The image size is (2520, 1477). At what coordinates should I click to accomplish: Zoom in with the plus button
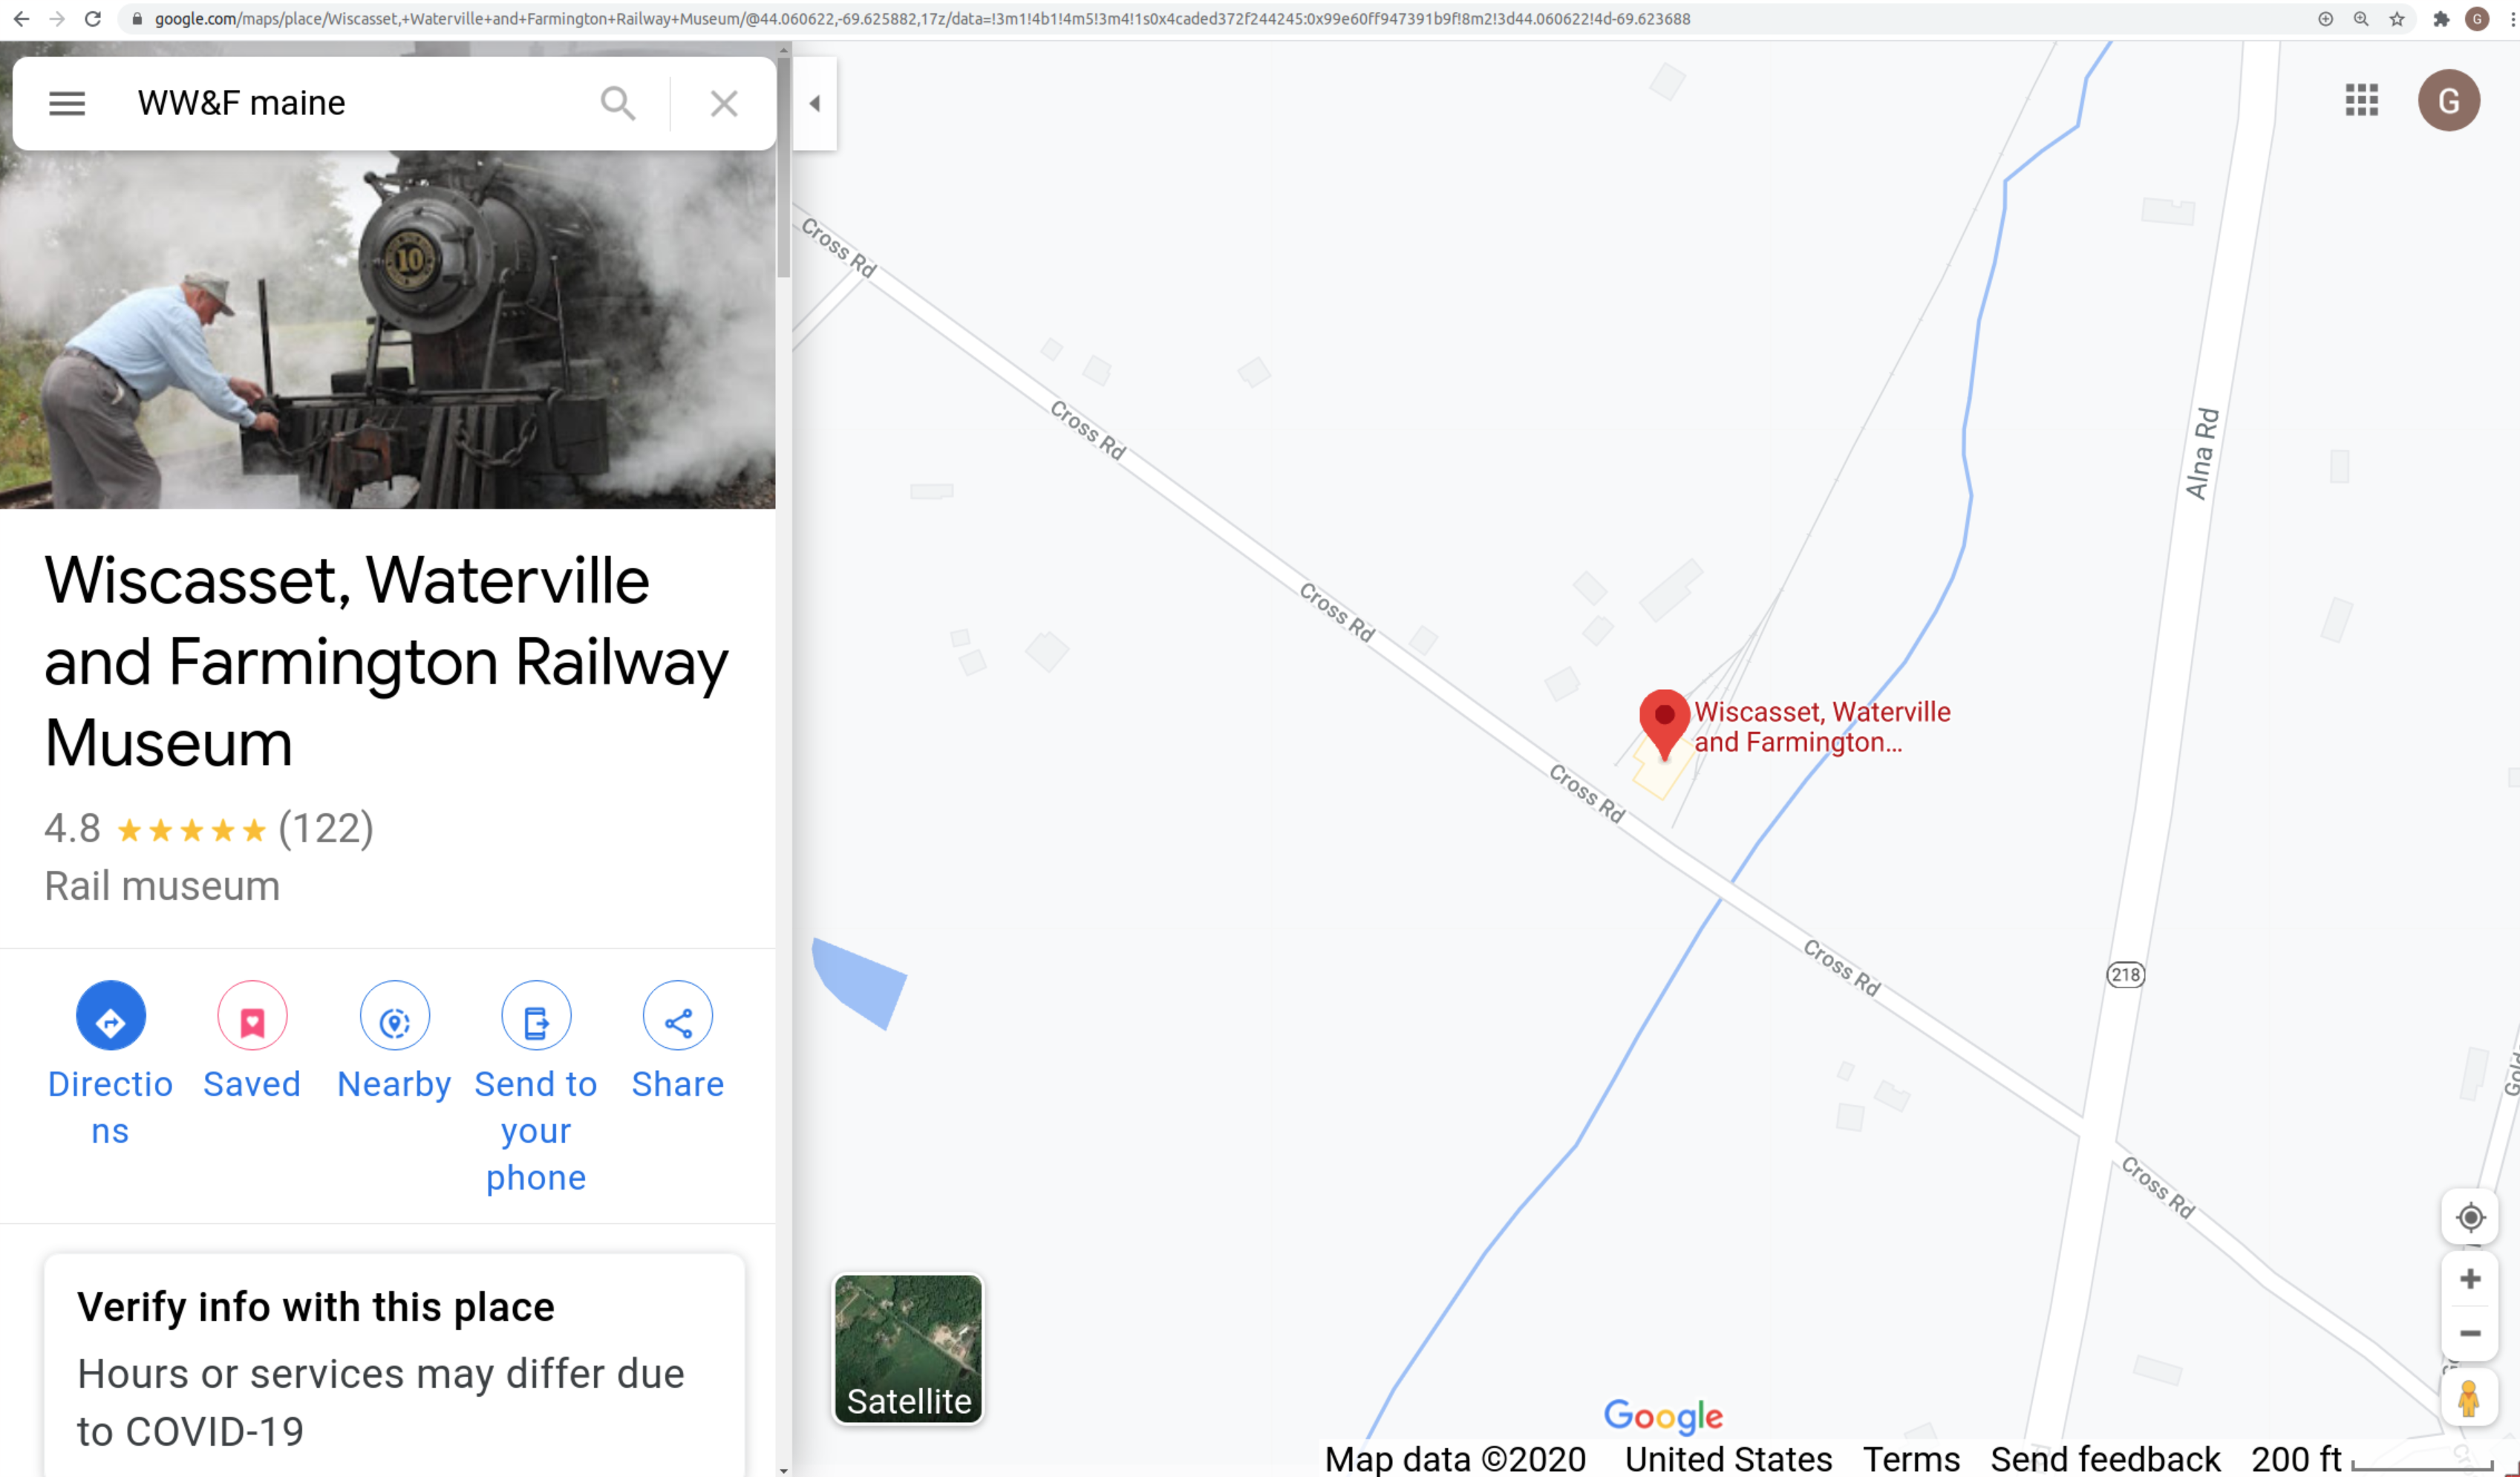point(2470,1279)
